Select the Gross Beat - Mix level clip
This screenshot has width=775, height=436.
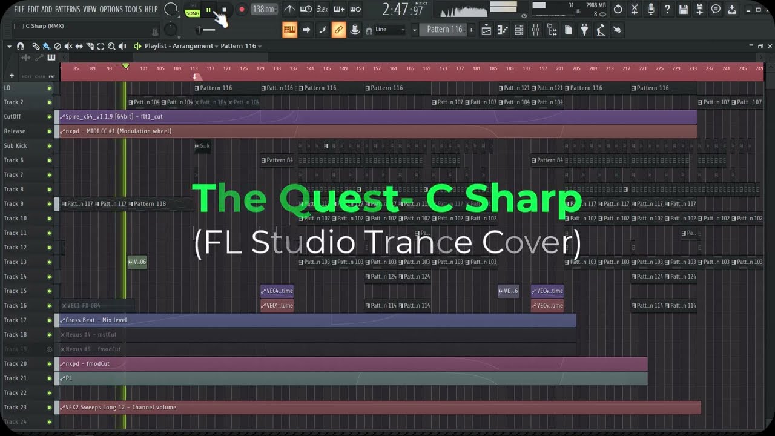(x=317, y=320)
